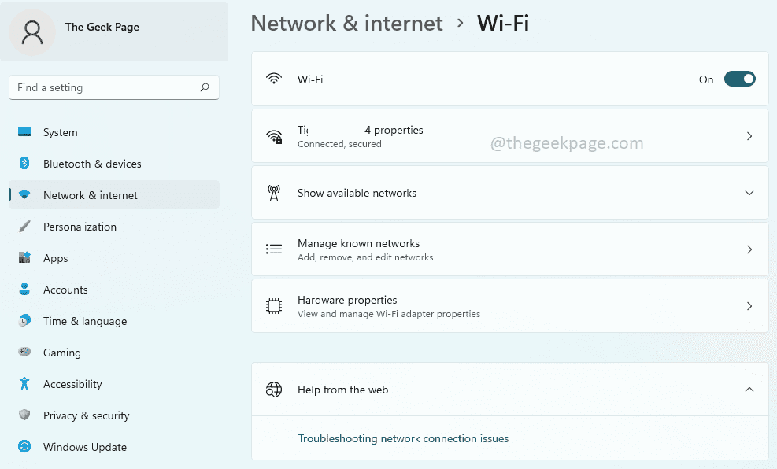The image size is (777, 469).
Task: Click the Privacy & security shield icon
Action: tap(24, 415)
